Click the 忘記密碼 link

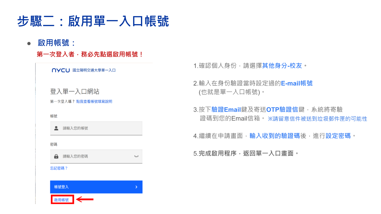point(58,168)
